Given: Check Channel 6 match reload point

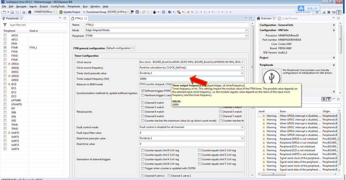Looking at the screenshot, I should 143,116.
